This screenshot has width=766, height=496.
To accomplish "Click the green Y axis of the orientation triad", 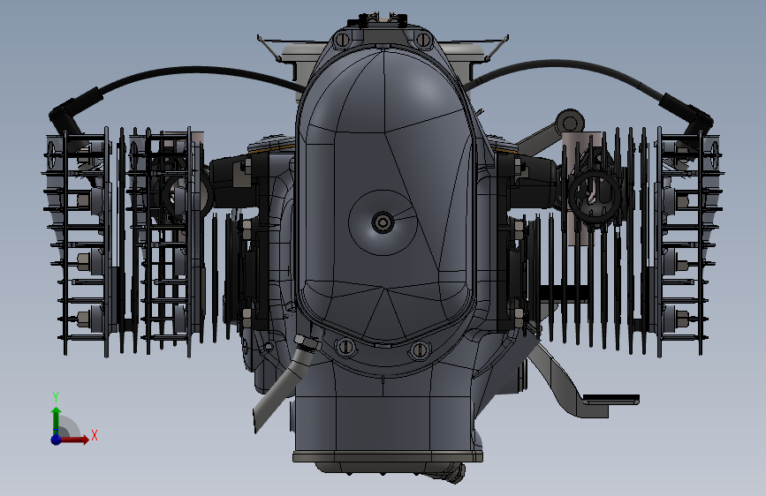I will 57,420.
